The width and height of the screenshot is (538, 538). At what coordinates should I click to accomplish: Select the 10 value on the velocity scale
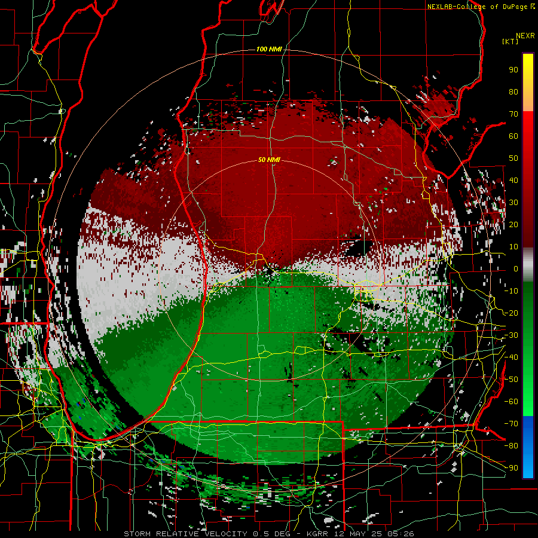(513, 247)
